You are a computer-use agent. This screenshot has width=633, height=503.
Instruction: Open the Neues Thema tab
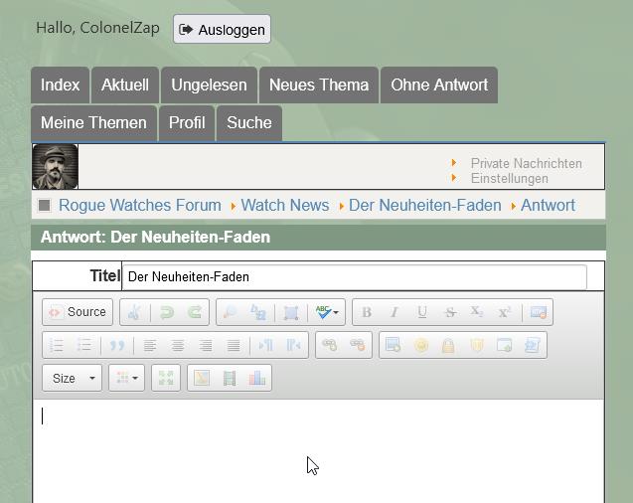pos(318,85)
